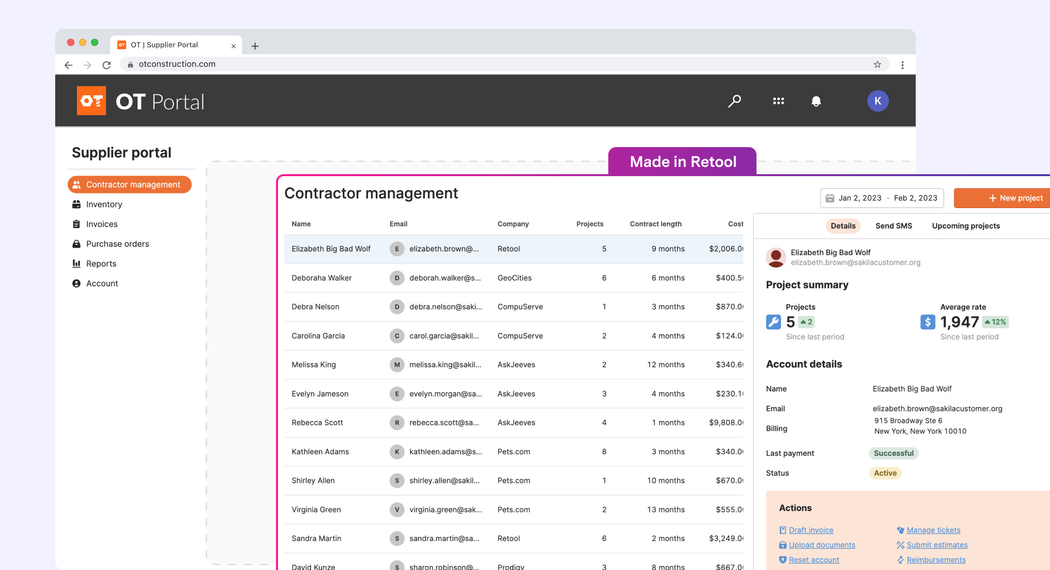Open the Jan 2, 2023 start date
This screenshot has width=1050, height=570.
[860, 198]
